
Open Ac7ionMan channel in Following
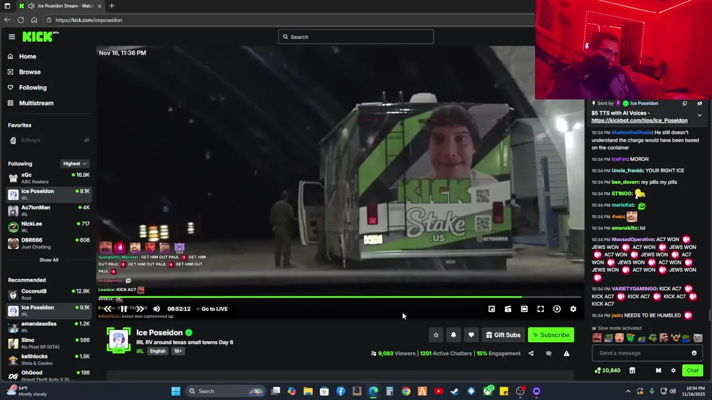coord(49,211)
